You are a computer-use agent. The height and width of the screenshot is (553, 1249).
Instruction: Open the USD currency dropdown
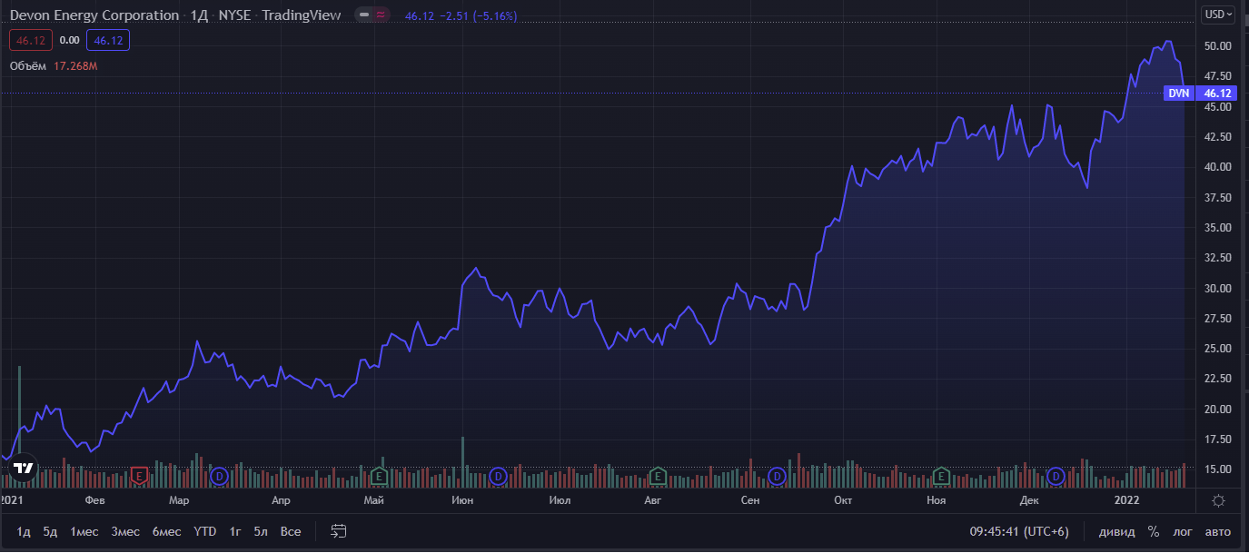tap(1217, 14)
